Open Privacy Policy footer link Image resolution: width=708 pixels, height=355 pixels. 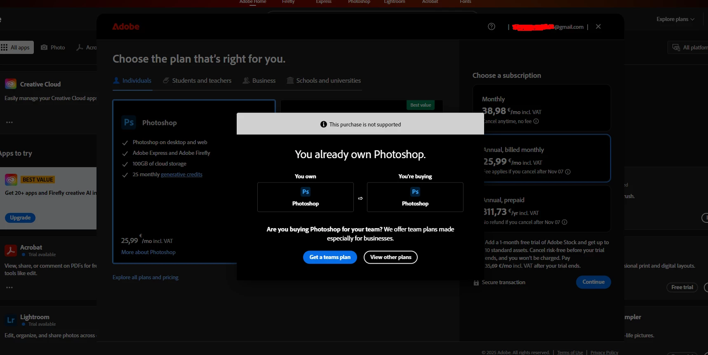604,353
